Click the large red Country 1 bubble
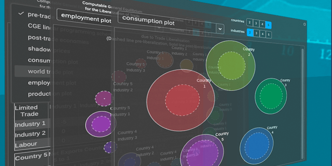The image size is (332, 166). tap(181, 100)
